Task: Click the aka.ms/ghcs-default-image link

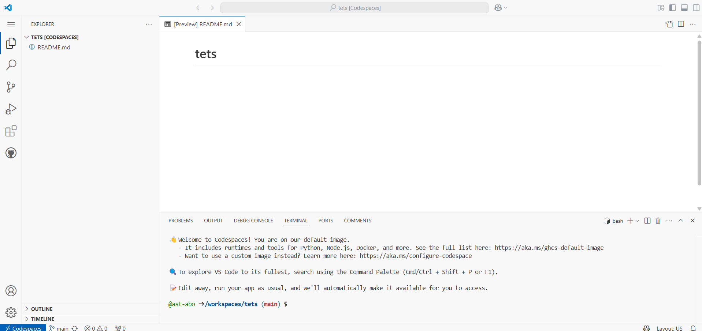Action: [549, 248]
